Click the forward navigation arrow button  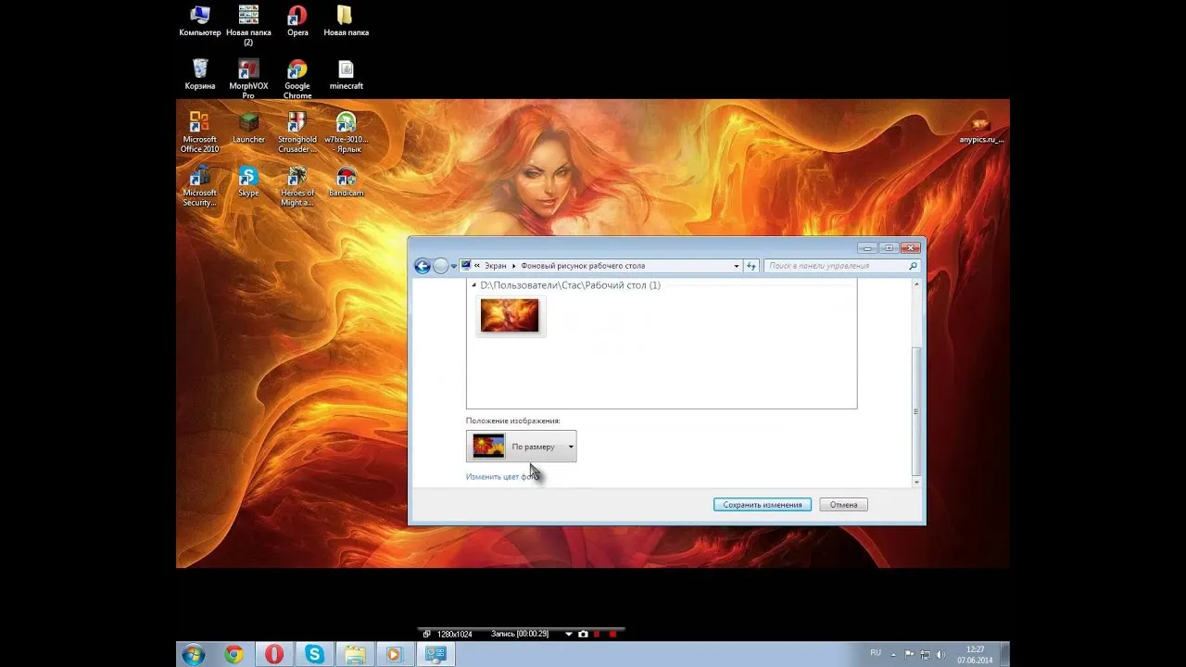[x=441, y=266]
